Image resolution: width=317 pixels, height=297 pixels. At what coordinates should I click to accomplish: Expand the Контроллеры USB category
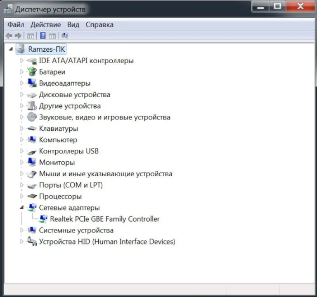21,151
